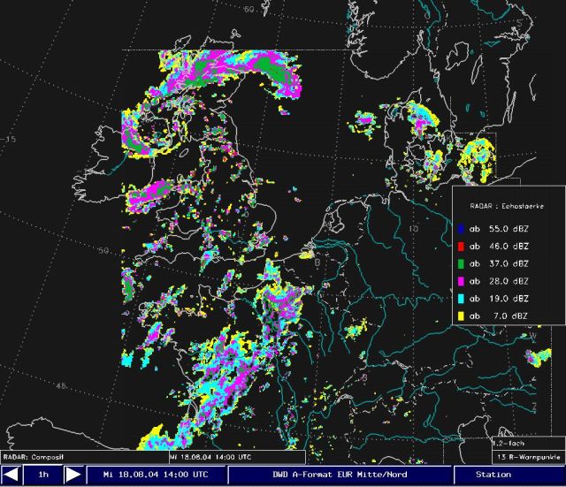Click the red 46.0 dBZ legend swatch
Viewport: 566px width, 487px height.
tap(462, 246)
